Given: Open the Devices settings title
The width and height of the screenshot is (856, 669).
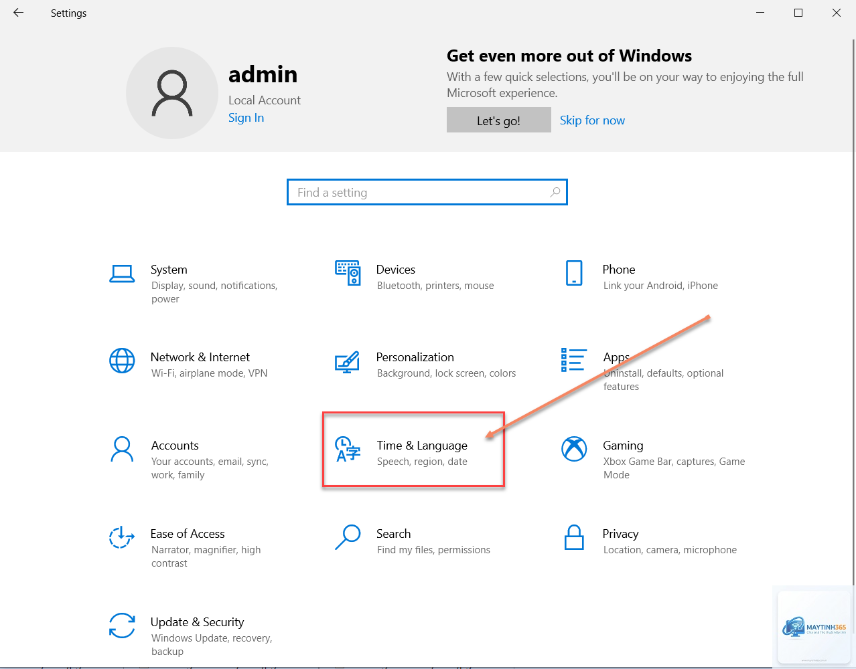Looking at the screenshot, I should tap(396, 270).
